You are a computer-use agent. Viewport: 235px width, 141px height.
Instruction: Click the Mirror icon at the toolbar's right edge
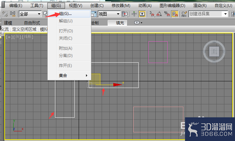tap(233, 14)
